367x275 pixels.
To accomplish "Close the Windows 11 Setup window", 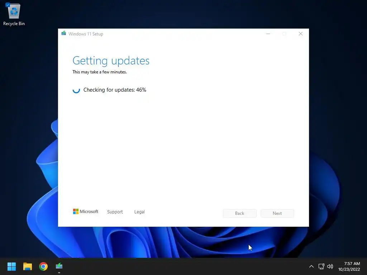I will [301, 34].
